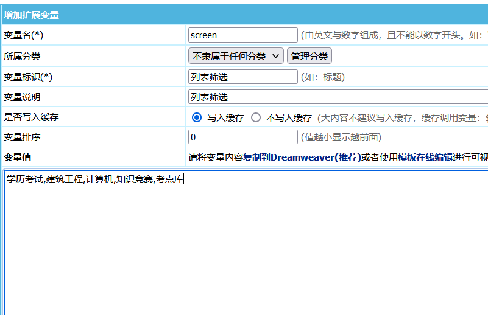The image size is (488, 315).
Task: Click the hint text (值越小显示越前面)
Action: click(x=341, y=137)
